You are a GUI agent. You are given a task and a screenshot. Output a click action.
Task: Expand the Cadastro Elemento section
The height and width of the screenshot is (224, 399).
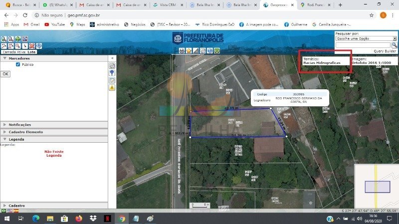(54, 132)
